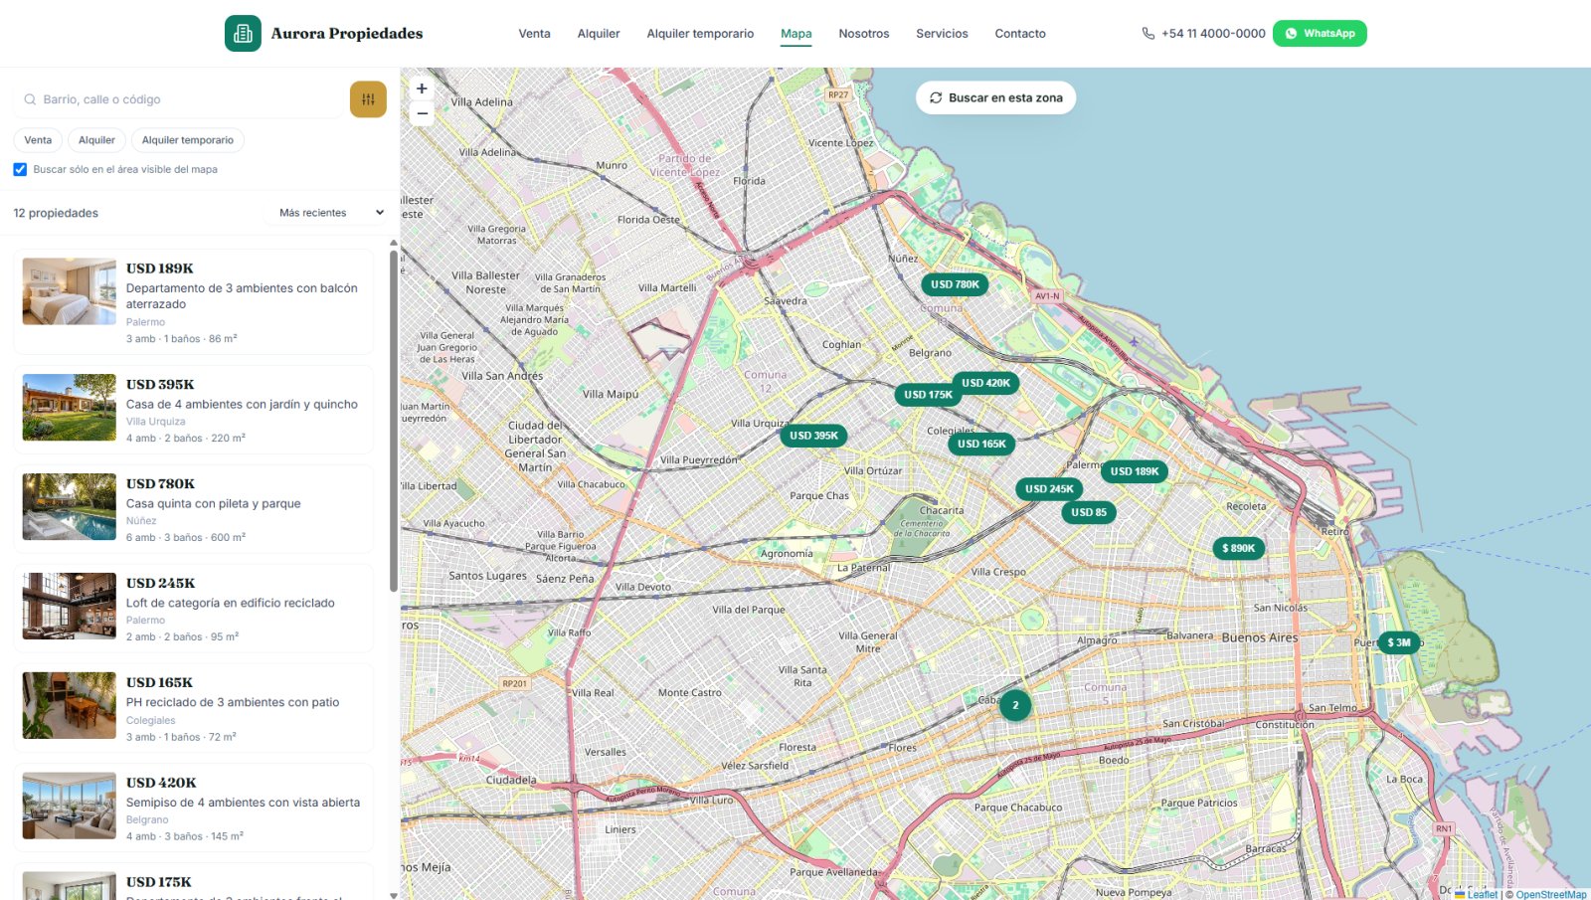The height and width of the screenshot is (900, 1591).
Task: Toggle the Venta filter chip
Action: click(38, 140)
